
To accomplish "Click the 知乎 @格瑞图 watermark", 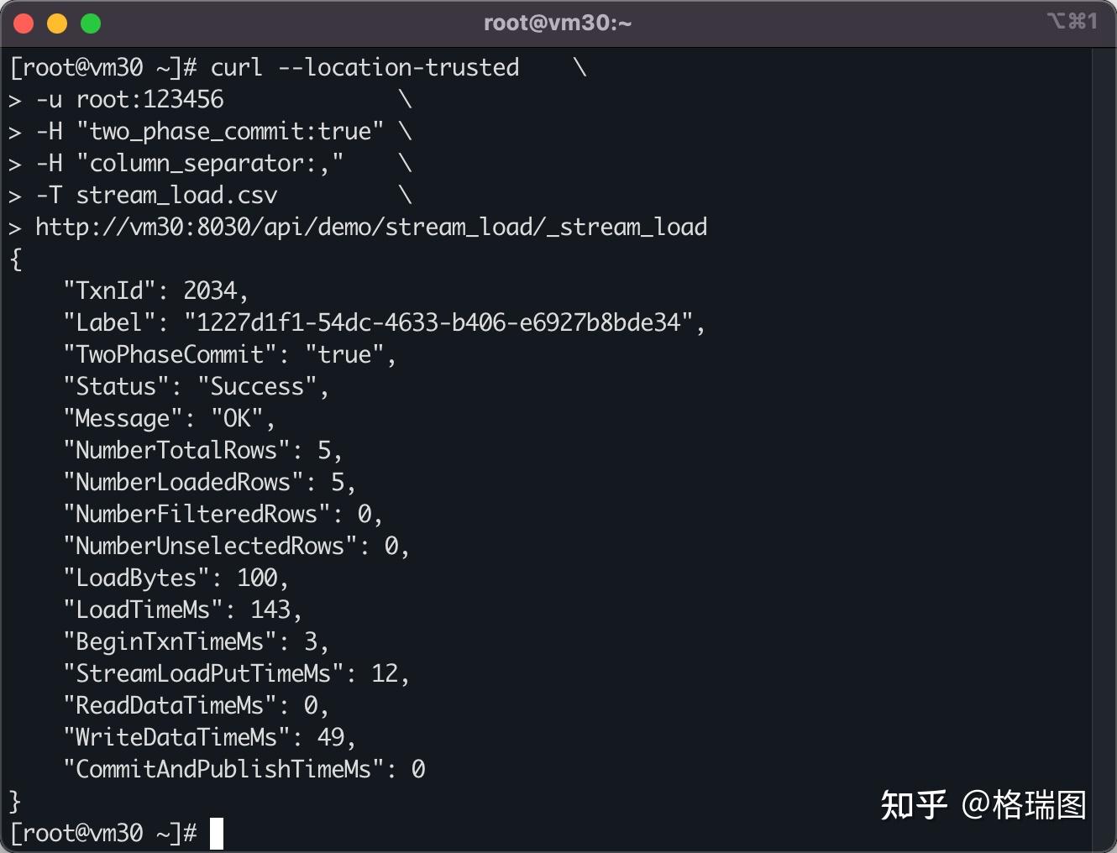I will pos(983,804).
